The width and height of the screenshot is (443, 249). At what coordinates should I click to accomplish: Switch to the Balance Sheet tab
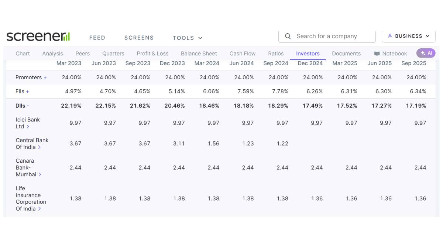click(199, 53)
